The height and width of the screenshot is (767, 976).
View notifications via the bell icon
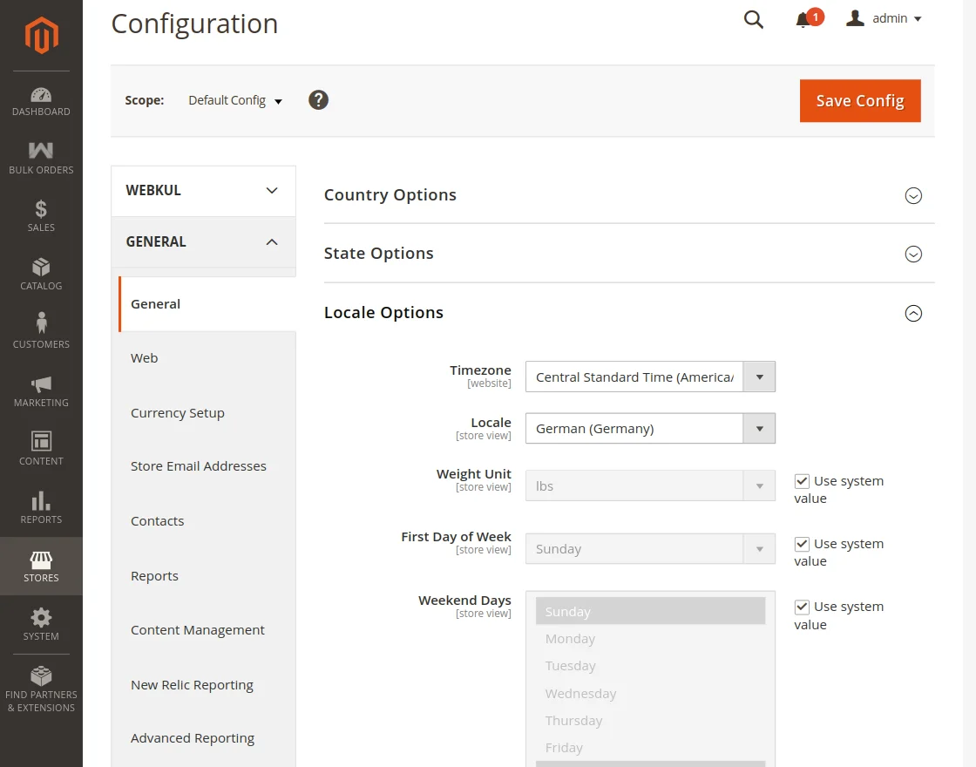tap(803, 18)
